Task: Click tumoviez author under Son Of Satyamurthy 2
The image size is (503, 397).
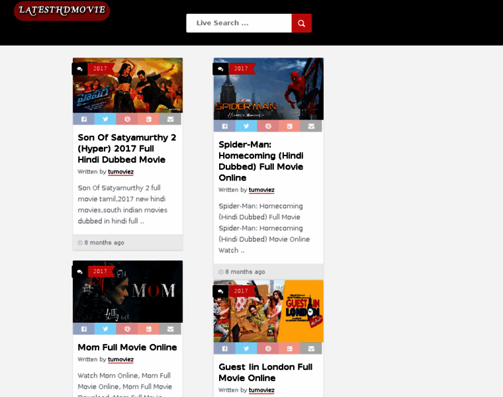Action: click(x=120, y=171)
